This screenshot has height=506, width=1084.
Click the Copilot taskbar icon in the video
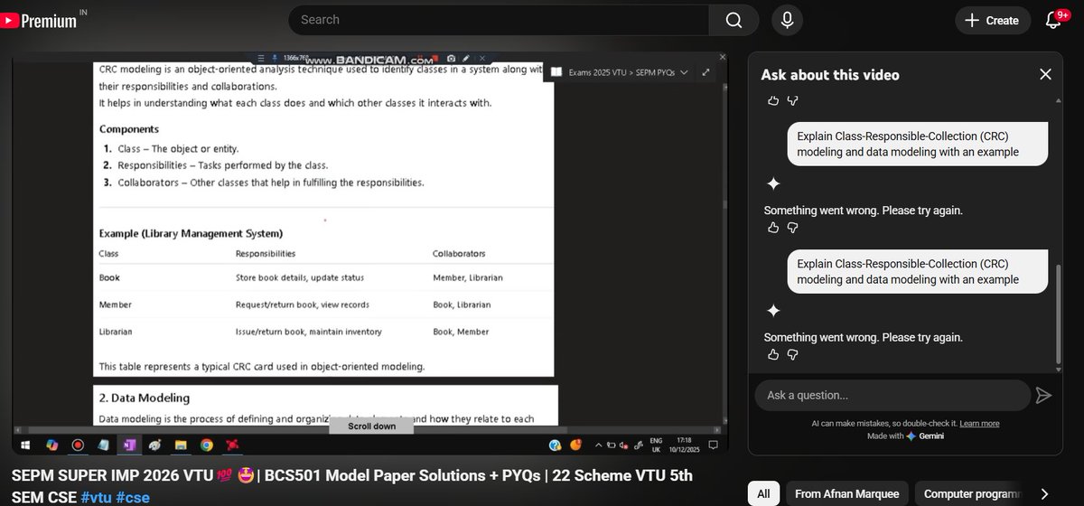(51, 445)
